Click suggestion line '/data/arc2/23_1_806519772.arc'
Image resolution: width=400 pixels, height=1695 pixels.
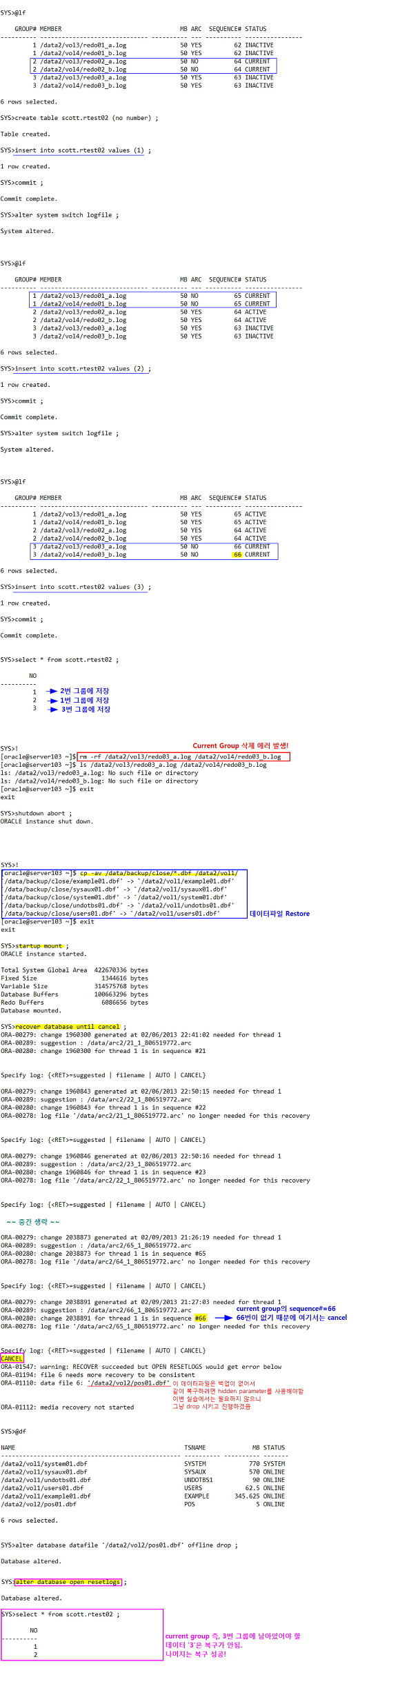click(x=97, y=1165)
